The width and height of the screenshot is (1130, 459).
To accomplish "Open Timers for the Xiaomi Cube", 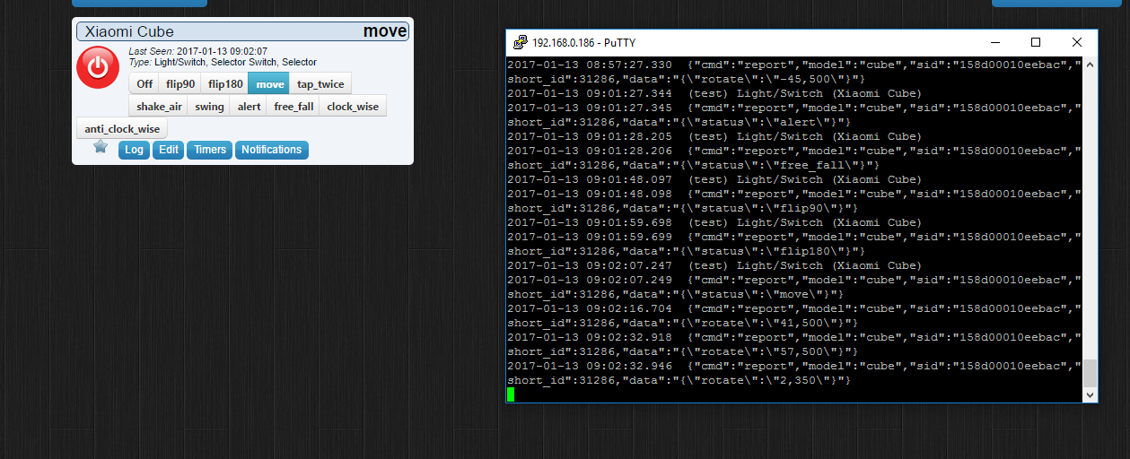I will click(210, 150).
